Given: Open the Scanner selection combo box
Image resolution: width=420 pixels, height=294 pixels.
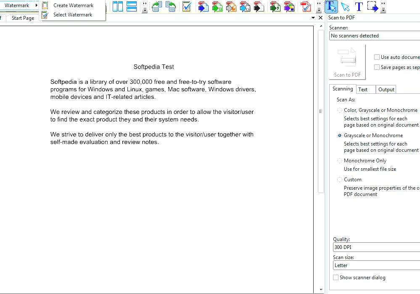Looking at the screenshot, I should pos(375,36).
